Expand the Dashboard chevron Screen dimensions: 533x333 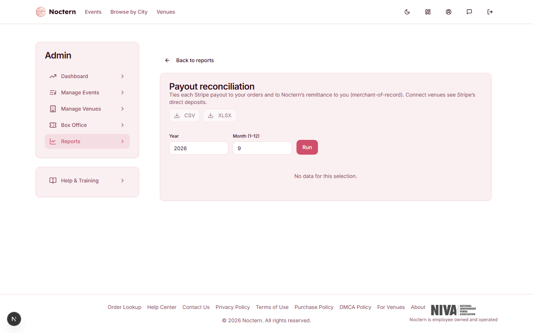click(123, 76)
